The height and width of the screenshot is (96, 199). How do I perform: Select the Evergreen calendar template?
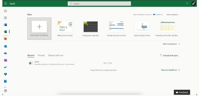pos(91,29)
